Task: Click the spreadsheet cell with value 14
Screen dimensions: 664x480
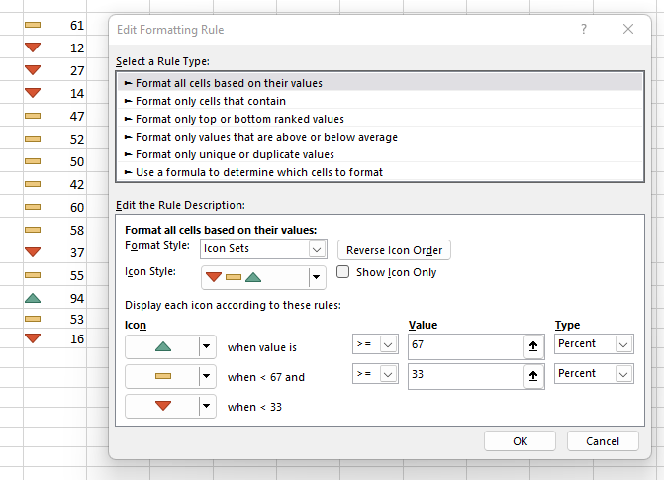Action: [x=54, y=93]
